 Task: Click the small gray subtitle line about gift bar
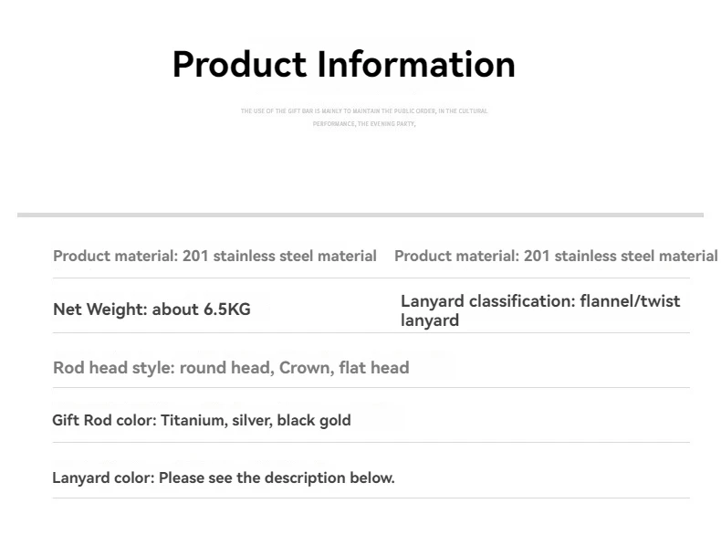click(x=363, y=111)
